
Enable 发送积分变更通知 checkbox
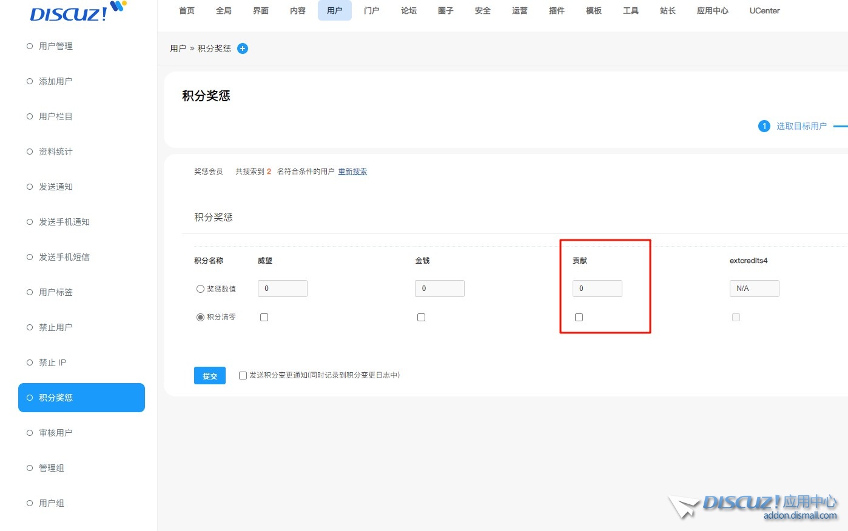pos(243,376)
